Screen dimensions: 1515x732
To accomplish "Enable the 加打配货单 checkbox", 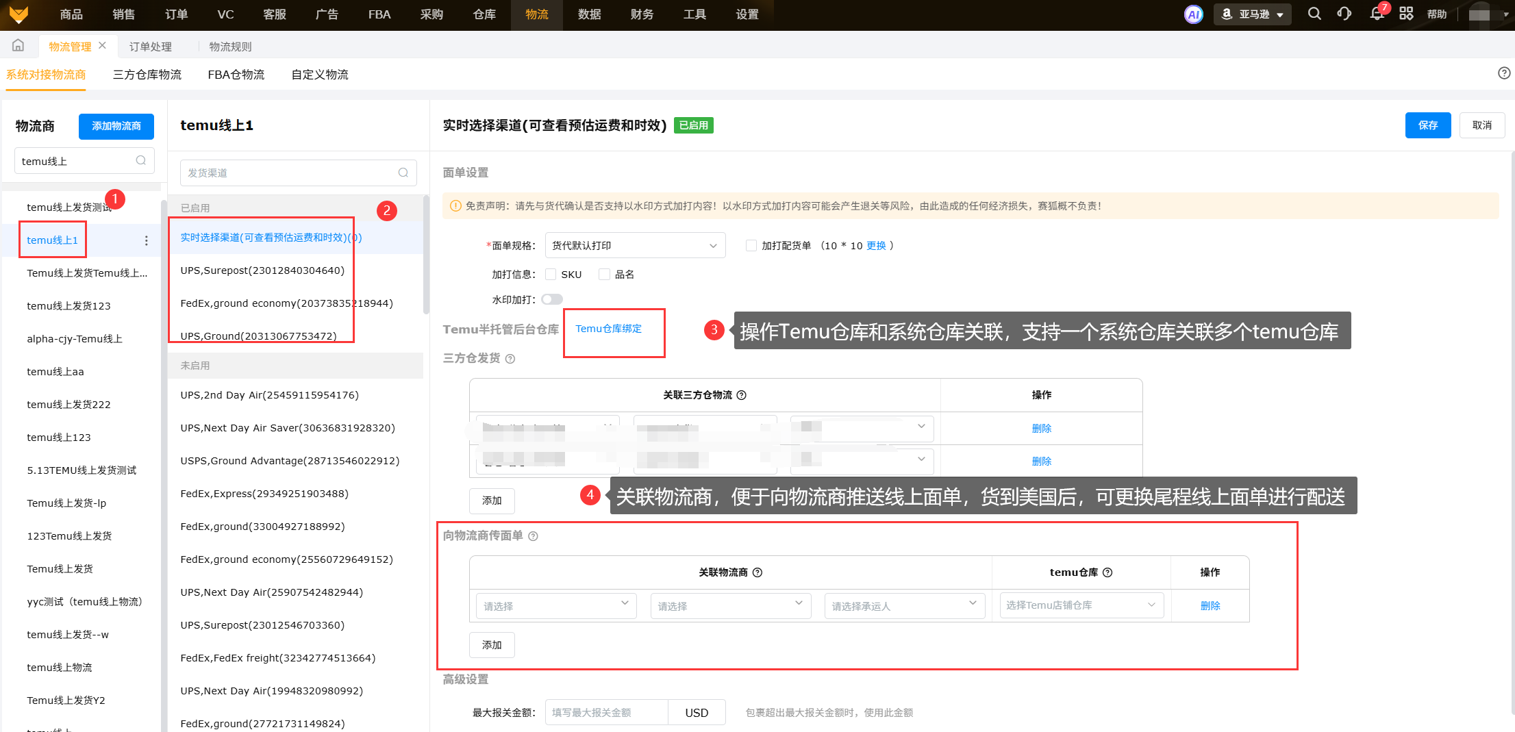I will pos(751,246).
